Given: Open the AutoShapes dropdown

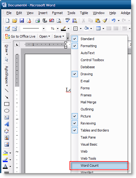Looking at the screenshot, I should 7,76.
